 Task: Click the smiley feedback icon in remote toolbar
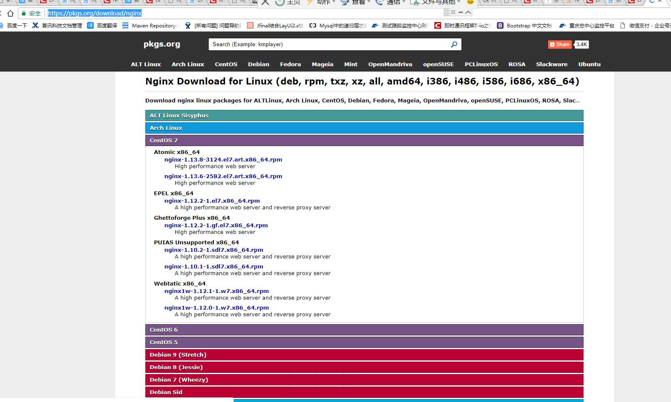(470, 2)
